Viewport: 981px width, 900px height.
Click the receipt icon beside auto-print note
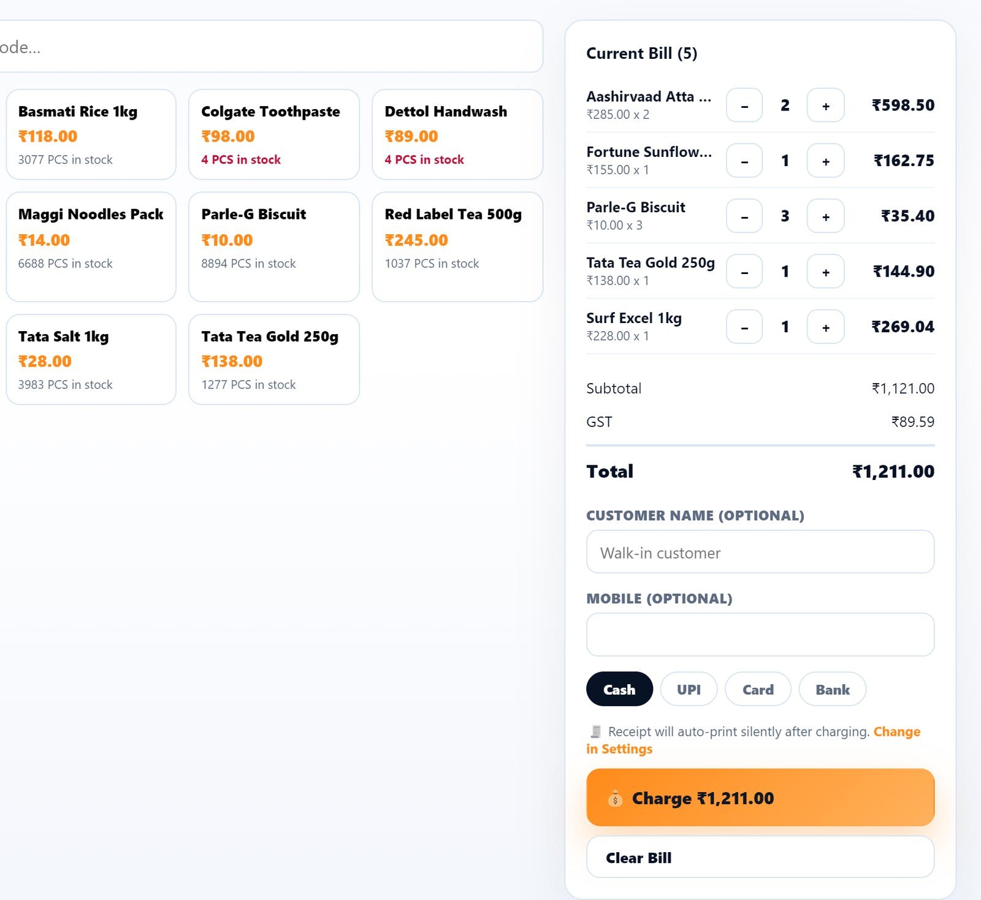[x=595, y=731]
